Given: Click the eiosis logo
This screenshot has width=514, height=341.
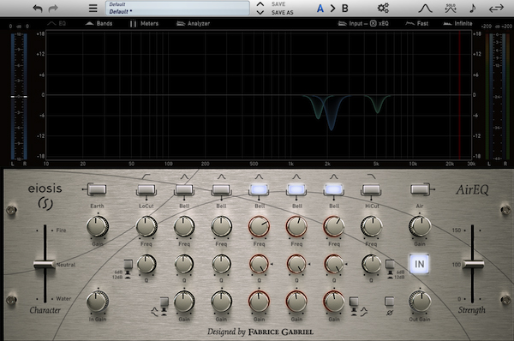Looking at the screenshot, I should pyautogui.click(x=45, y=196).
